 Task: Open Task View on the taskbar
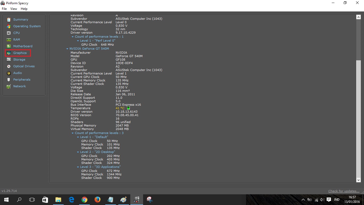[32, 200]
